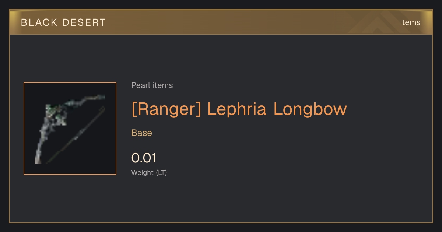
Task: Click the upper limb tip of the bow
Action: pos(99,98)
